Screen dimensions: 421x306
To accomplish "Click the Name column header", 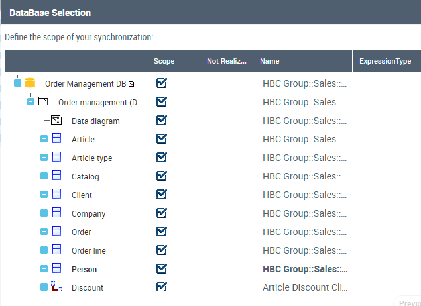I will [270, 61].
